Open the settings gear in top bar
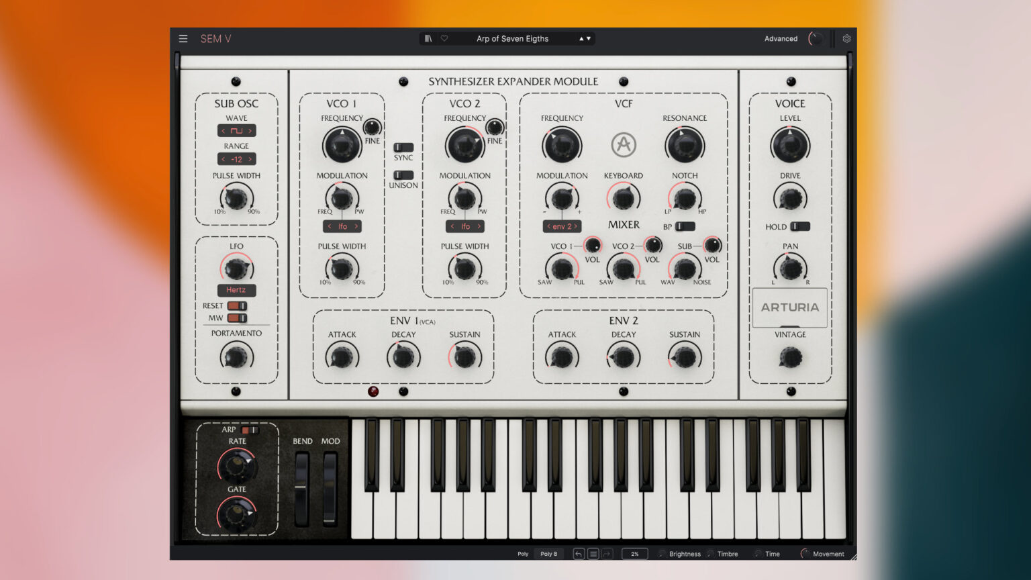This screenshot has height=580, width=1031. tap(846, 38)
